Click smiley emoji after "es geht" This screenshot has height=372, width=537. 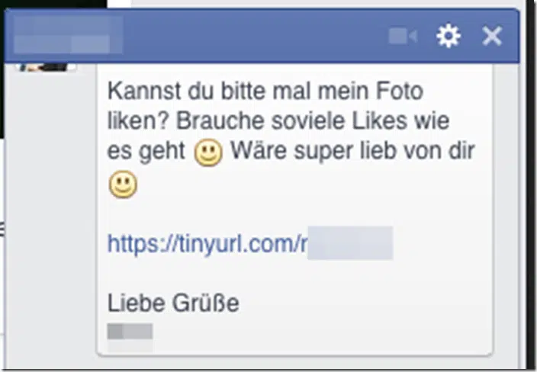[208, 152]
